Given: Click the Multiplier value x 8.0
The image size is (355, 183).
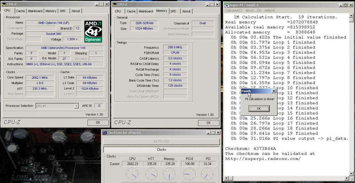Looking at the screenshot, I should [x=40, y=83].
